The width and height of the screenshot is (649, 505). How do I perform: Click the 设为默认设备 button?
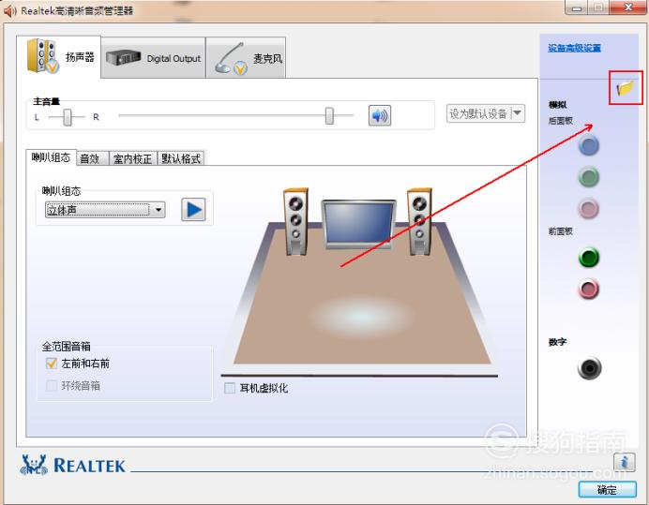478,113
